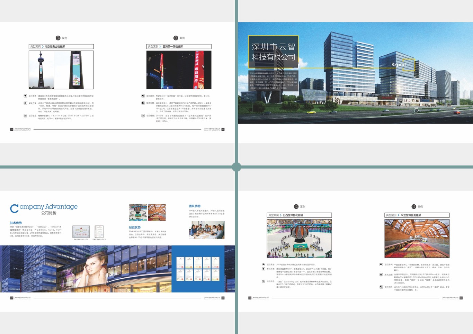This screenshot has height=334, width=473.
Task: Click the 公司优势 subtitle
Action: click(x=48, y=213)
